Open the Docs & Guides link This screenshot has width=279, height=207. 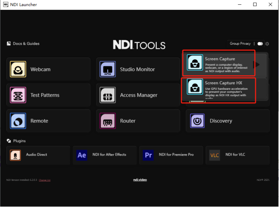tap(26, 44)
